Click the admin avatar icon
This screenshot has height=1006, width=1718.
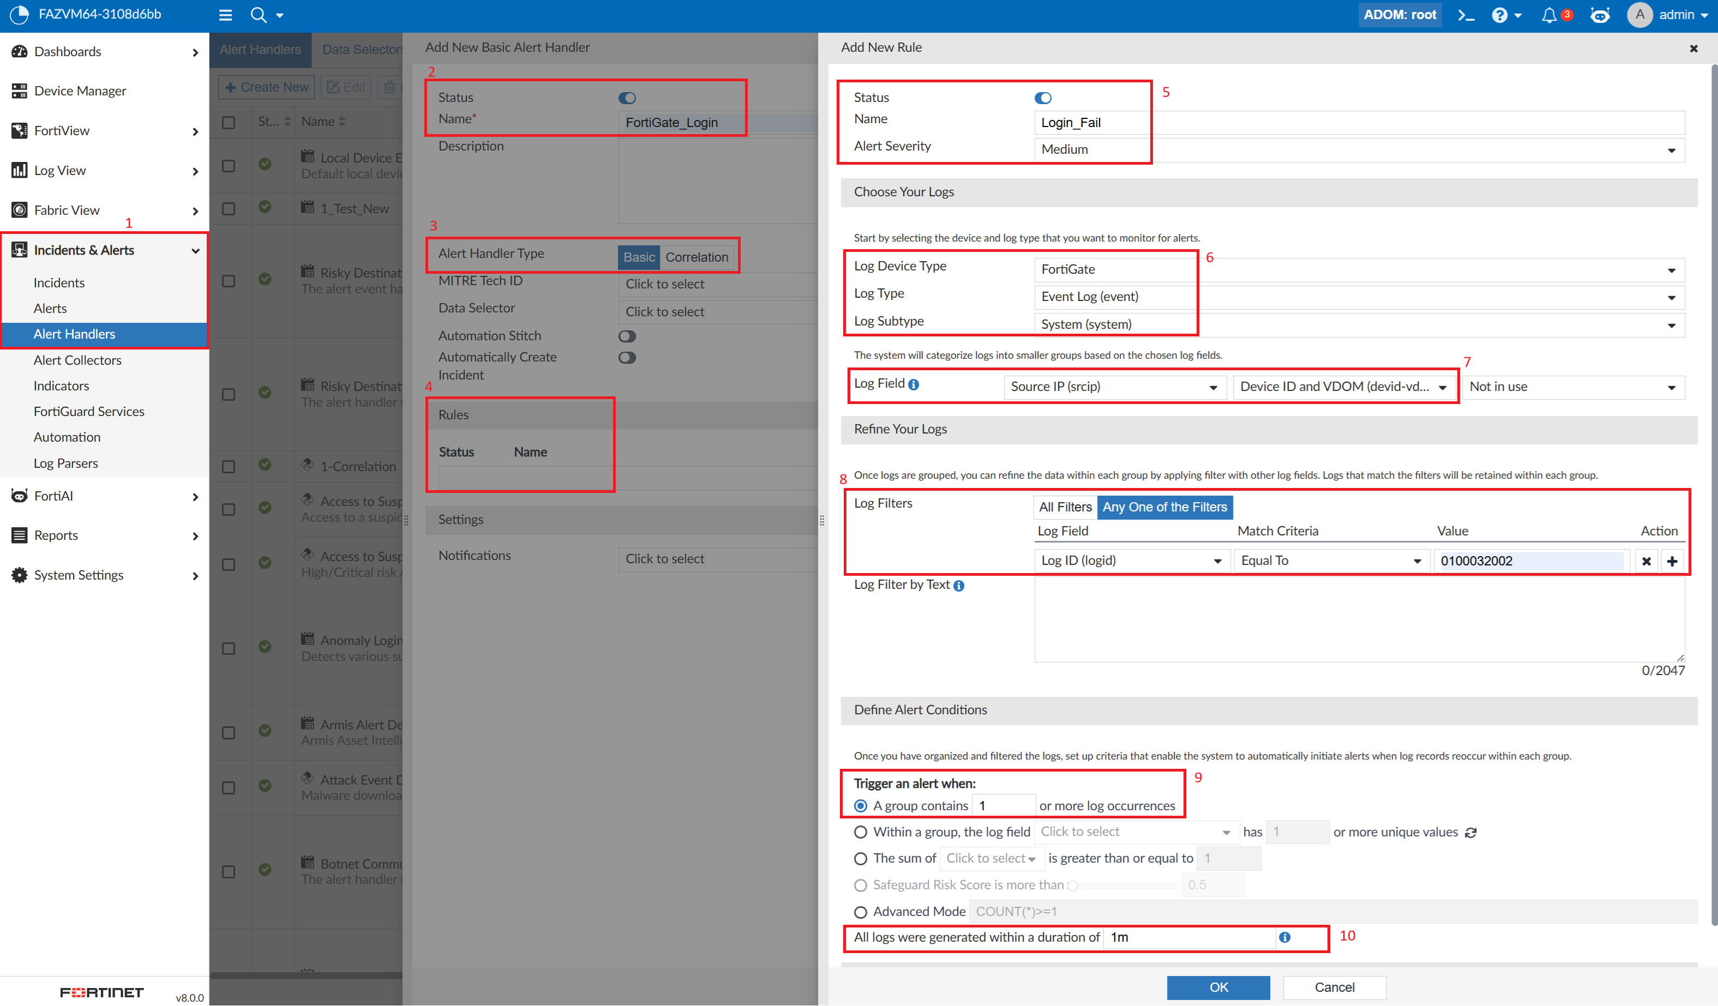point(1639,14)
